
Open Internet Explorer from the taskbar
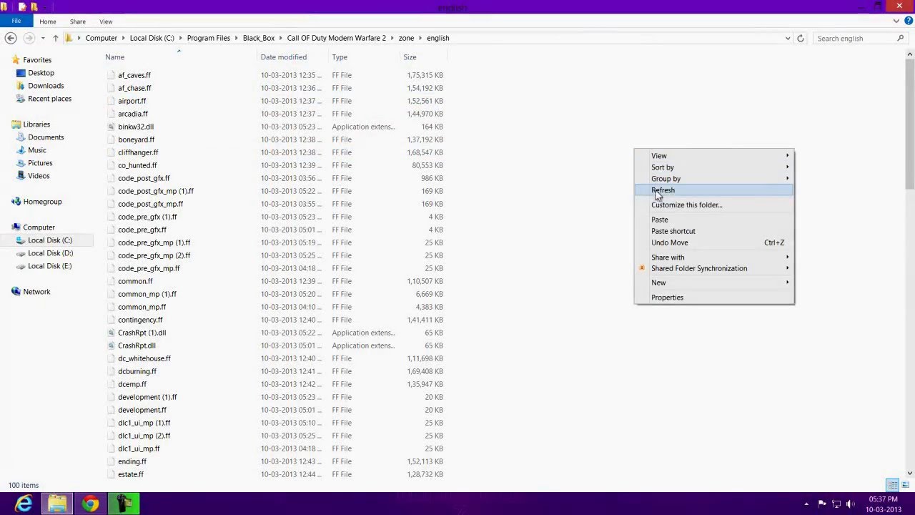coord(24,504)
